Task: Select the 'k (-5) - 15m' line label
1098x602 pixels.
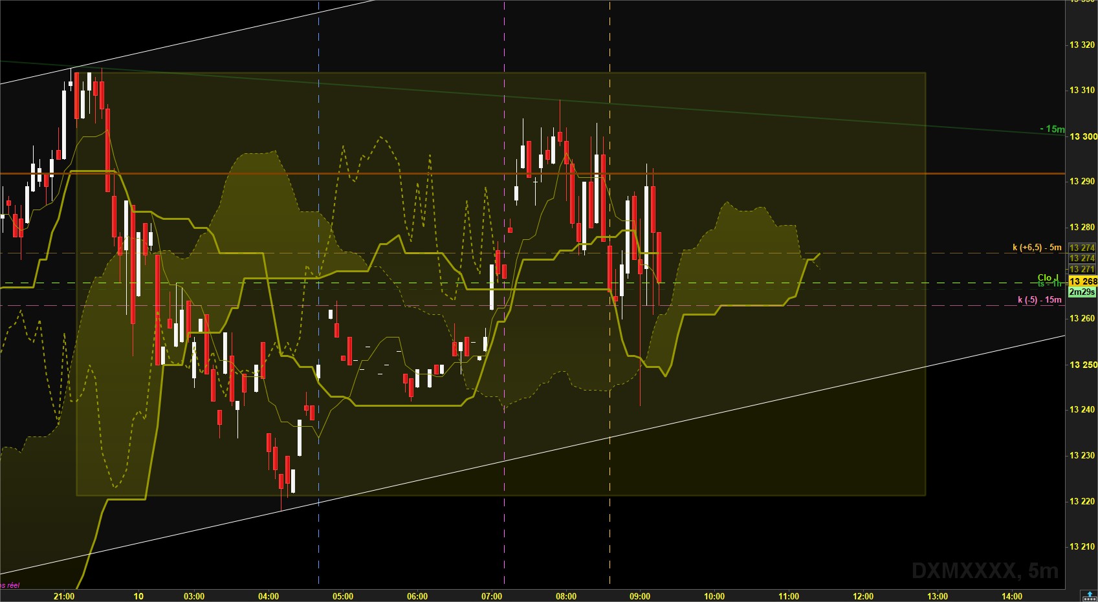Action: click(1039, 299)
